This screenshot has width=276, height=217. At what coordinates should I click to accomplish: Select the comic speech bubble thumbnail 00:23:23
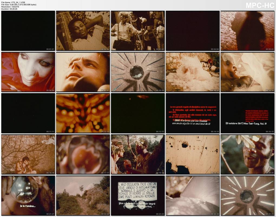click(138, 196)
